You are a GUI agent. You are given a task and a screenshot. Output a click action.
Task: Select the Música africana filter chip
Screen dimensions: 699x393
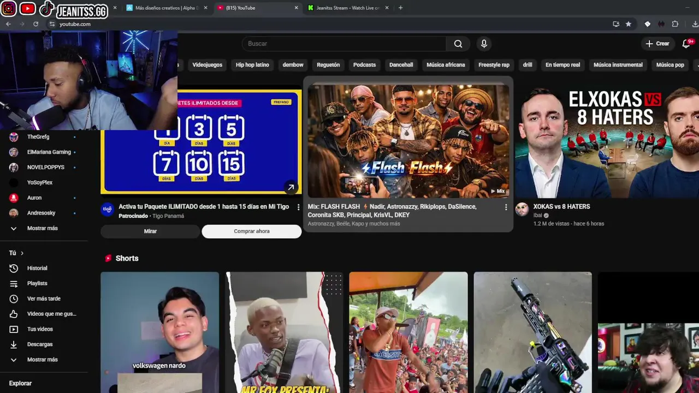pos(446,65)
